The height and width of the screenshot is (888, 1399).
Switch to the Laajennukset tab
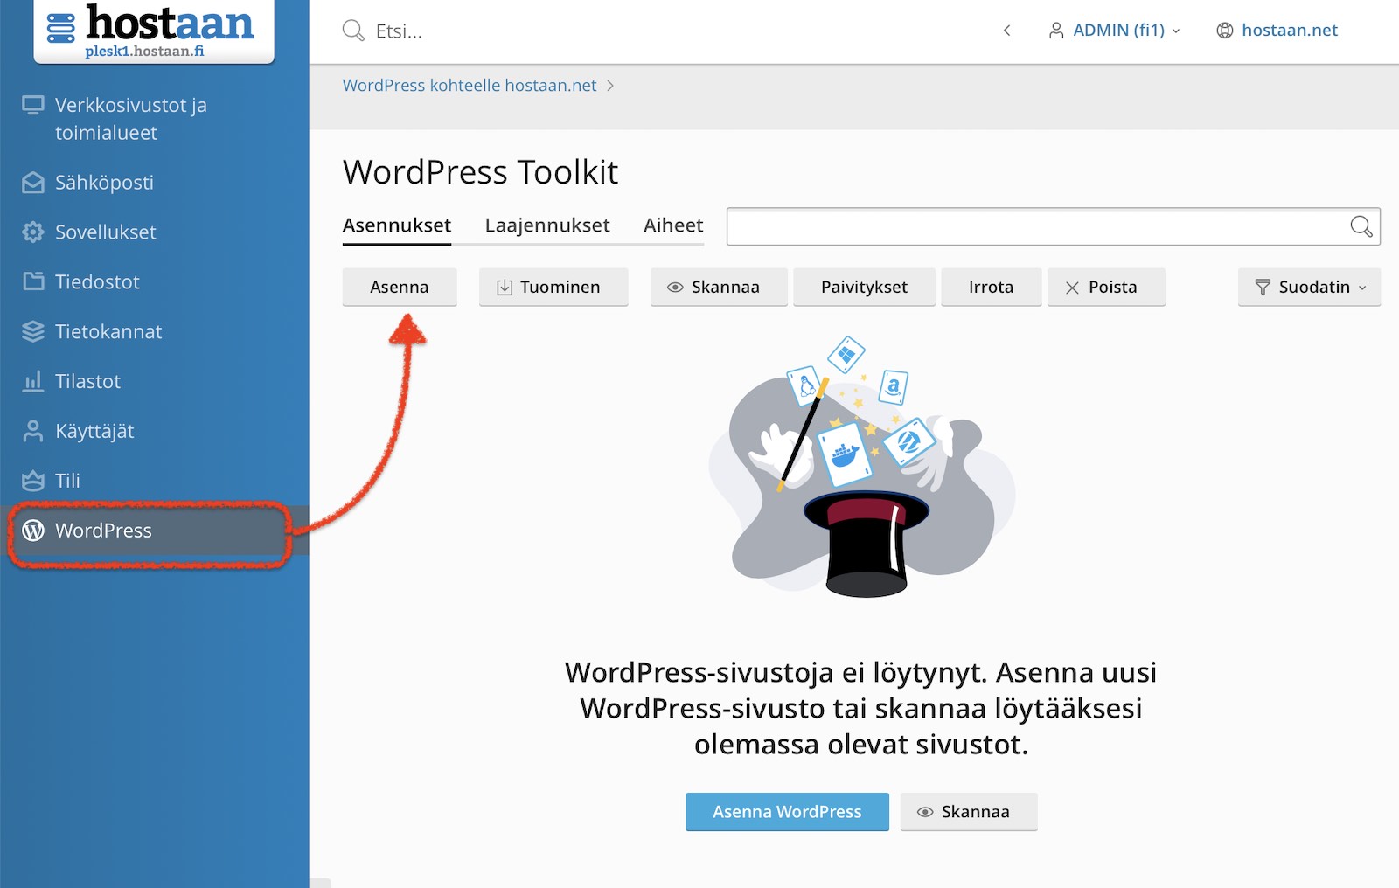tap(547, 225)
